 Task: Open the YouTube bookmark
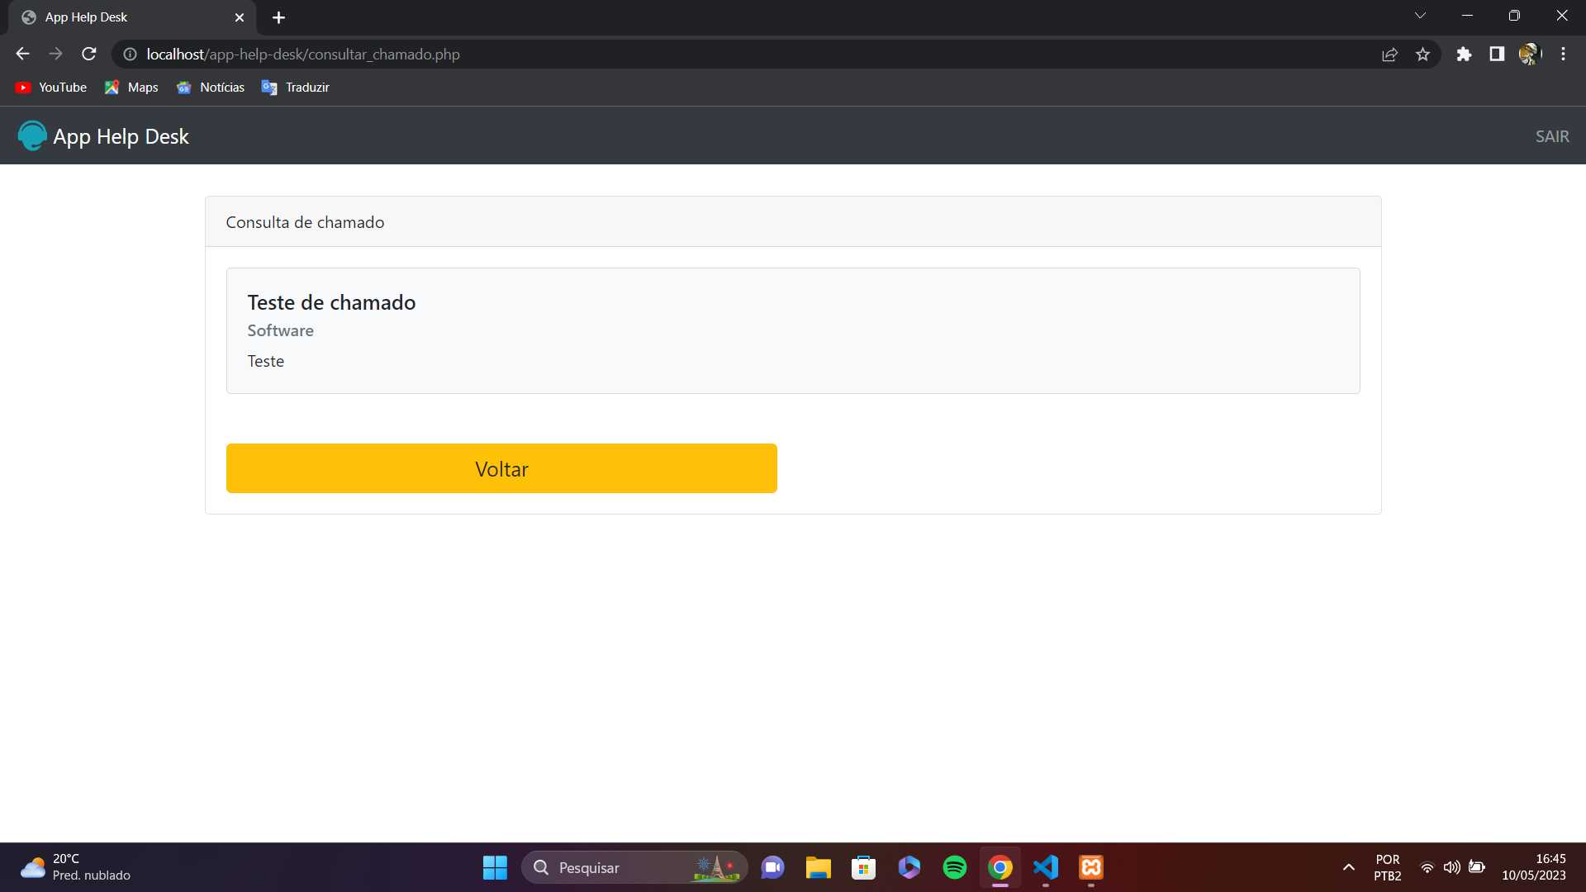50,87
